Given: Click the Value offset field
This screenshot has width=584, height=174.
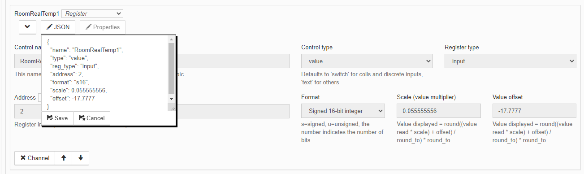Looking at the screenshot, I should click(534, 111).
